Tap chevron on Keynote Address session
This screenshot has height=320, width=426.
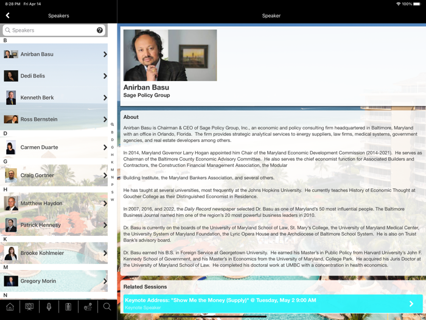tap(411, 304)
